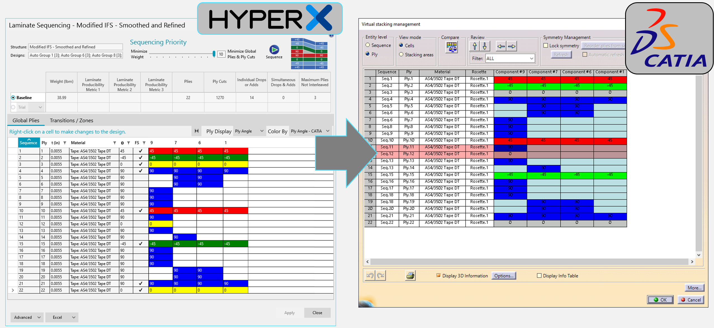This screenshot has height=328, width=714.
Task: Click the laminate stack preview thumbnail
Action: pos(309,53)
